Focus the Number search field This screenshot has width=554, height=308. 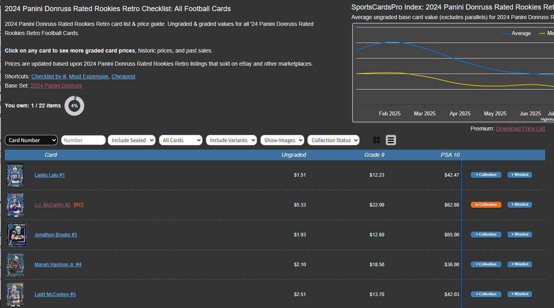84,140
